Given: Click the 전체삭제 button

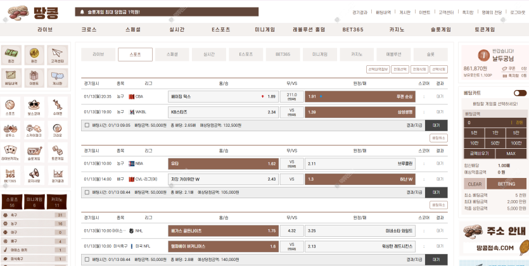Looking at the screenshot, I should [419, 69].
